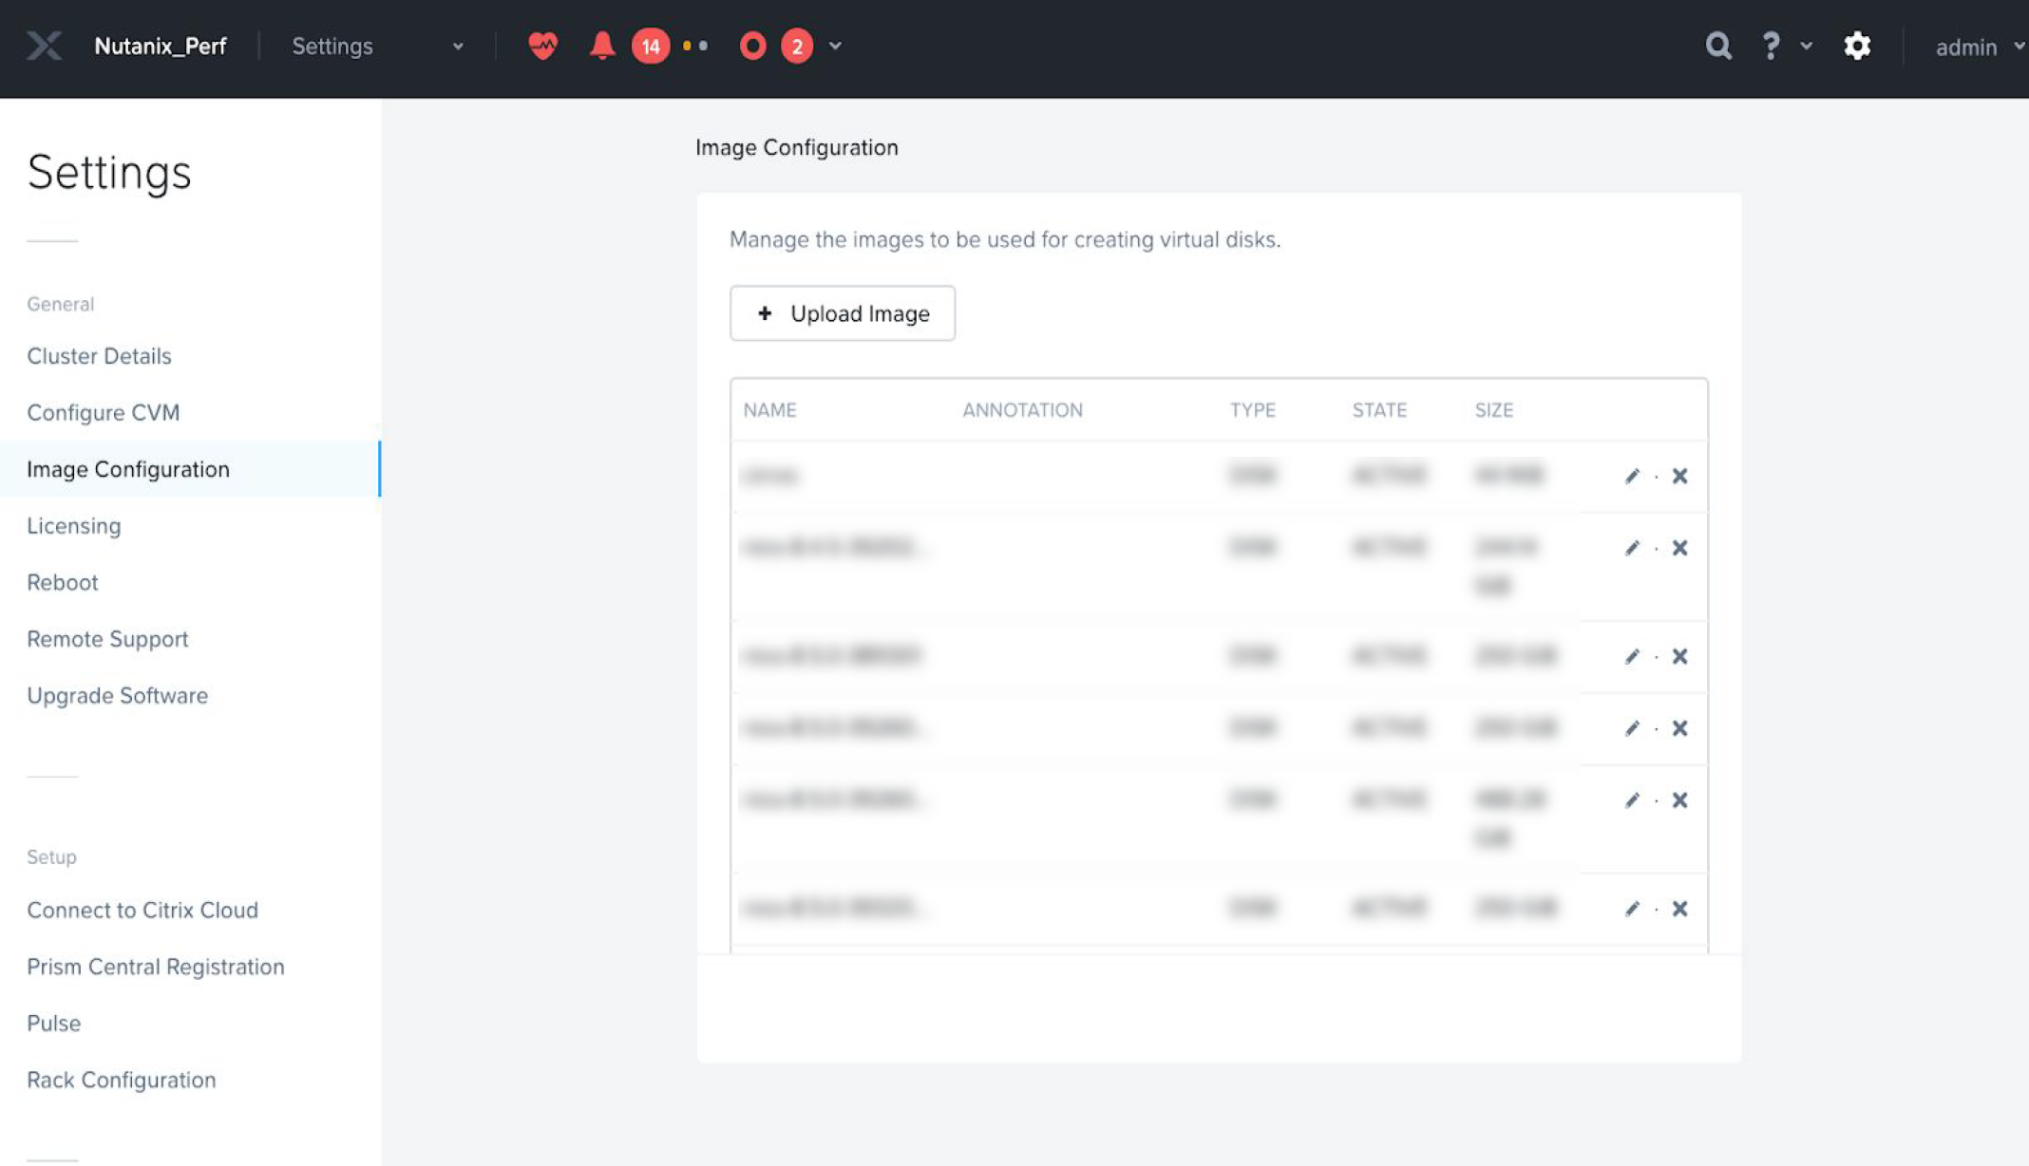Click the red badge showing 14 alerts
This screenshot has width=2029, height=1166.
tap(650, 47)
